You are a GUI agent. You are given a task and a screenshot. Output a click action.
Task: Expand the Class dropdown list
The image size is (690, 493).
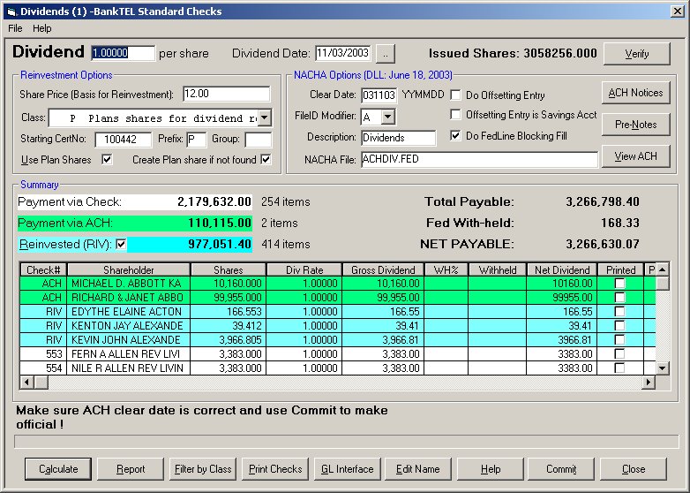point(265,118)
